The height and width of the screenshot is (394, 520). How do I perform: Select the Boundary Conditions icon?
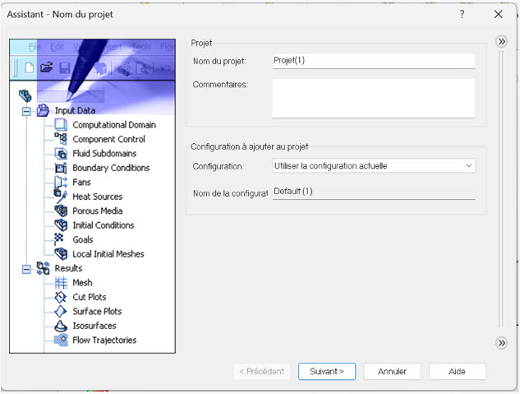(x=60, y=168)
